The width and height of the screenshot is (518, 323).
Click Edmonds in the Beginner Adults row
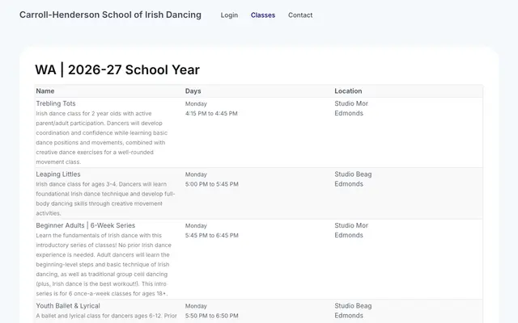[349, 235]
